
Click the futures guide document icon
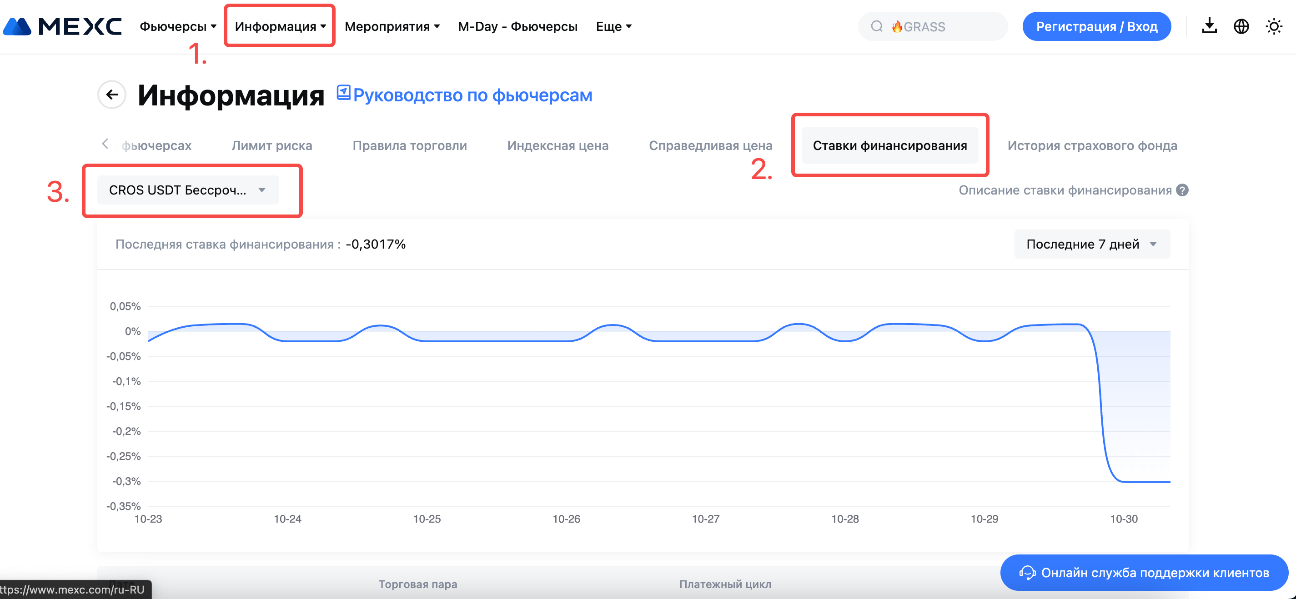pos(343,93)
